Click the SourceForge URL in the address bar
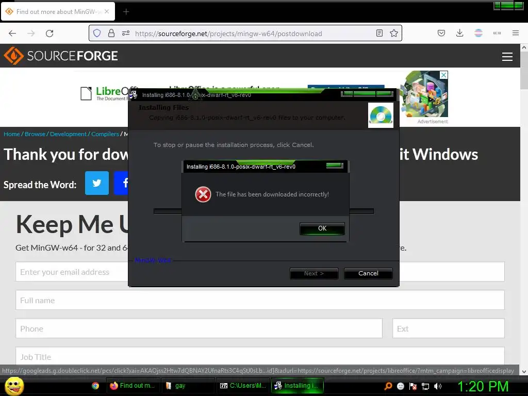 click(x=228, y=34)
